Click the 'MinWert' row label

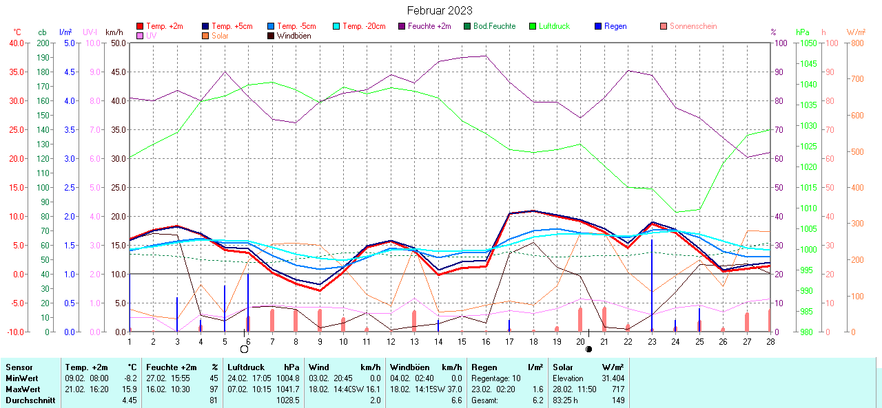coord(21,378)
